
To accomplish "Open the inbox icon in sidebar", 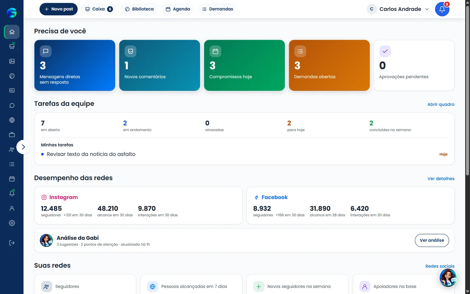I will [x=12, y=46].
